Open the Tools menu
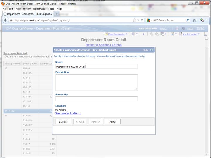This screenshot has width=211, height=158. [x=51, y=9]
